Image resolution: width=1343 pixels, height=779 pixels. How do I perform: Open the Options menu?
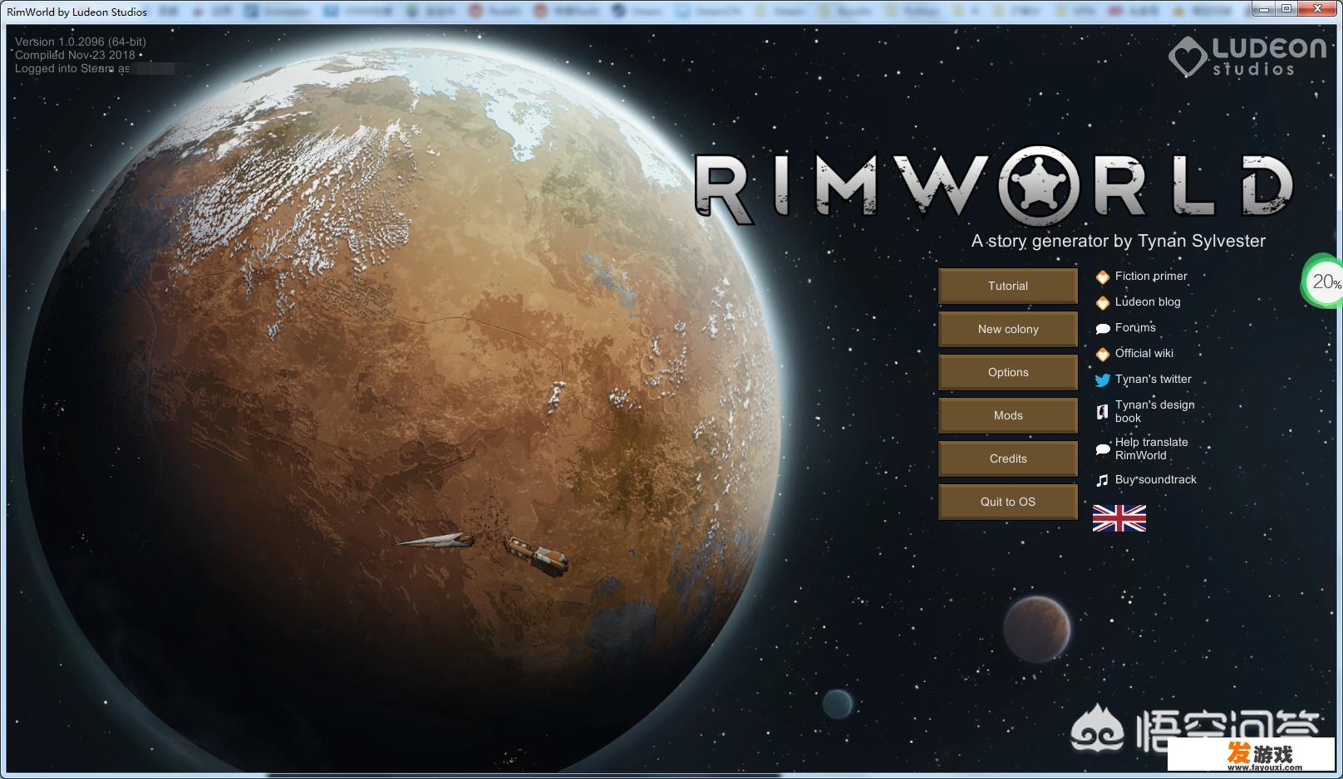point(1008,372)
